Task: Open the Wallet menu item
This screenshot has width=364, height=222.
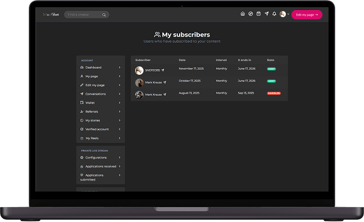Action: point(100,103)
